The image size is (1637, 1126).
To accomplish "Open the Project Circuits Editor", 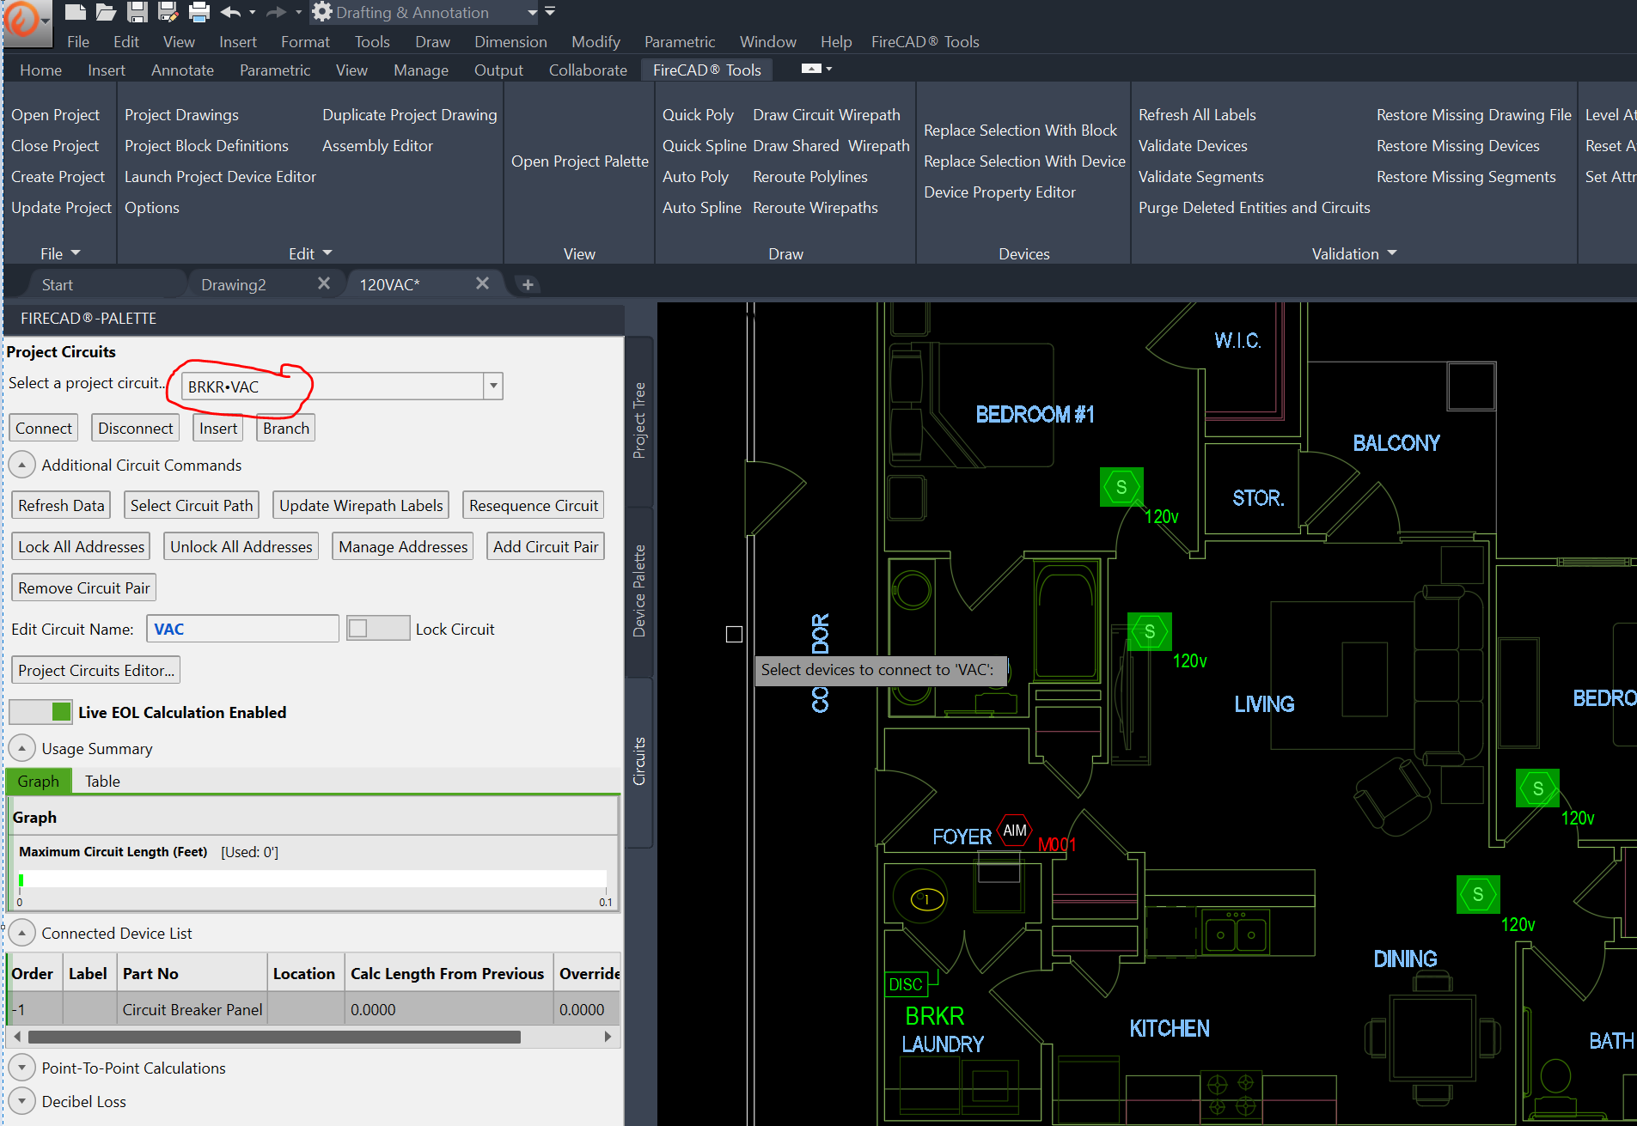I will pyautogui.click(x=96, y=670).
